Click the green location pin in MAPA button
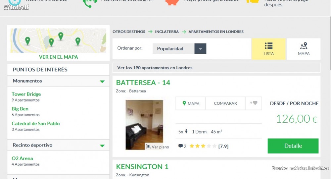Screen dimensions: 331x179 [184, 103]
